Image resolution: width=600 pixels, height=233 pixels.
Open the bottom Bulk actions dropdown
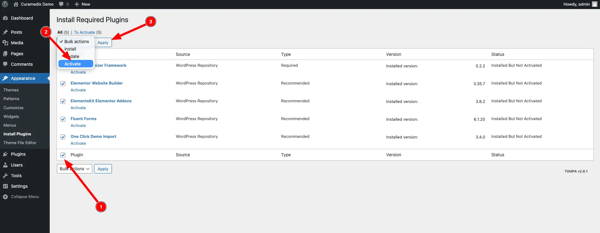click(x=74, y=169)
